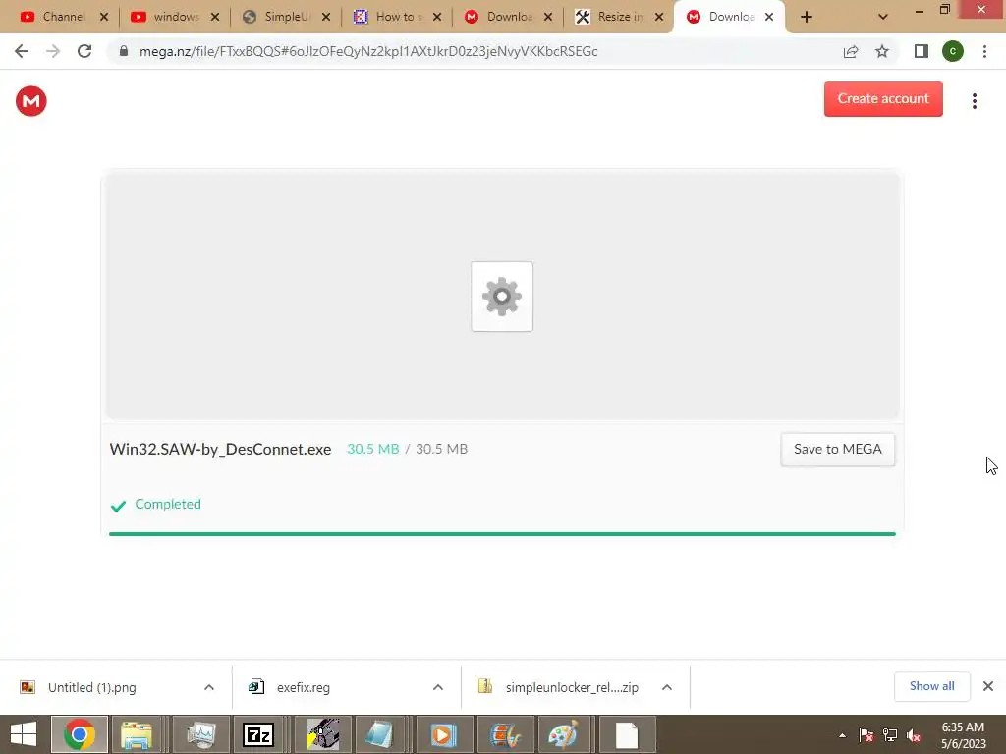The height and width of the screenshot is (754, 1006).
Task: Toggle the Chrome side panel icon
Action: click(921, 51)
